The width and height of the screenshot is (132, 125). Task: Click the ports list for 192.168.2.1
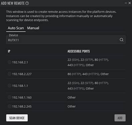(88, 62)
